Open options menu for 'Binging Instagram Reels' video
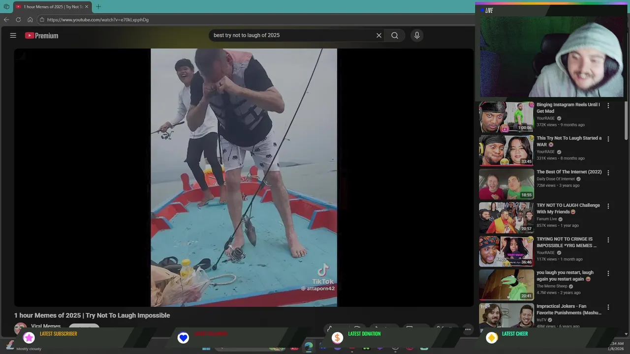Image resolution: width=630 pixels, height=354 pixels. click(x=608, y=106)
